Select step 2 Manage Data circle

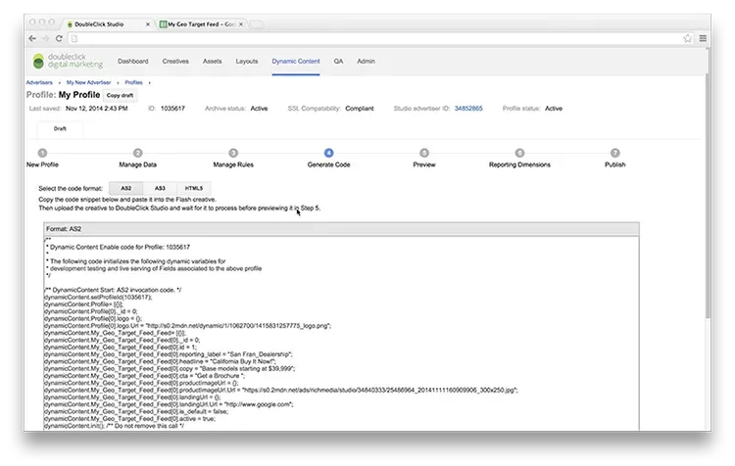(138, 153)
